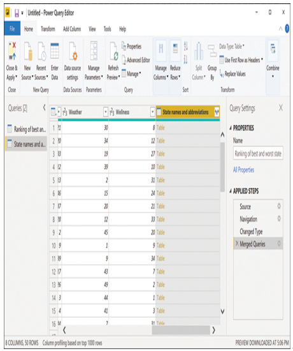Collapse the ribbon with the caret
This screenshot has width=293, height=351.
(x=280, y=29)
